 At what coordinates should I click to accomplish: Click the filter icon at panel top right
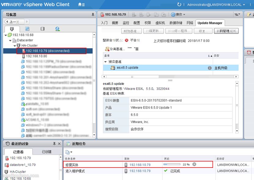tap(237, 14)
